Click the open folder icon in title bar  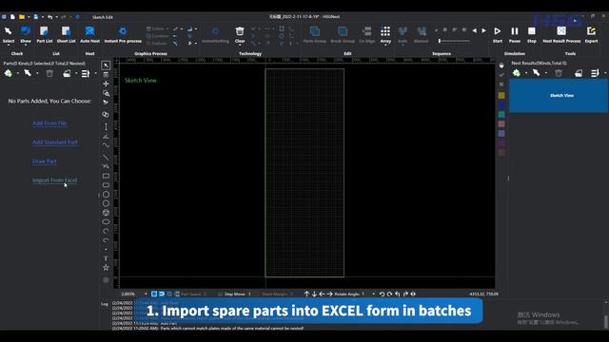tap(22, 17)
